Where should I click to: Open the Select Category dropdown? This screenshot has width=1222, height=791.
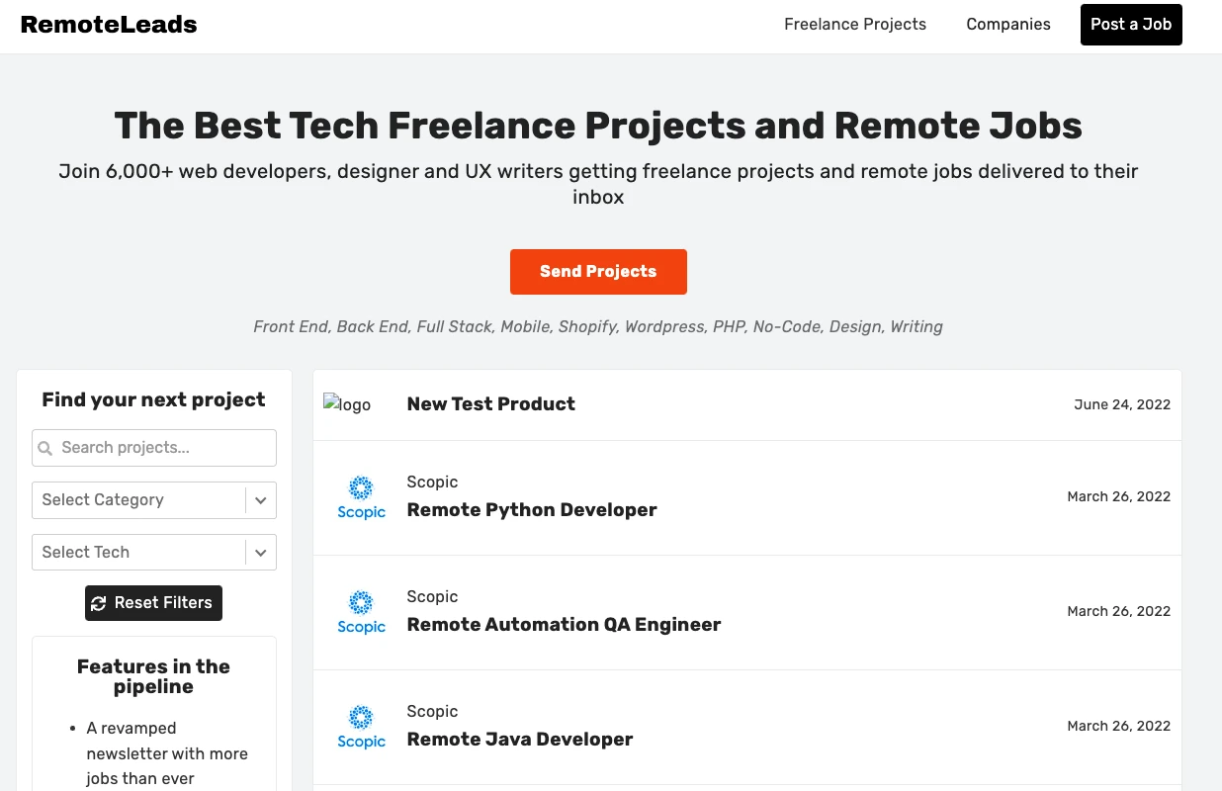tap(138, 500)
